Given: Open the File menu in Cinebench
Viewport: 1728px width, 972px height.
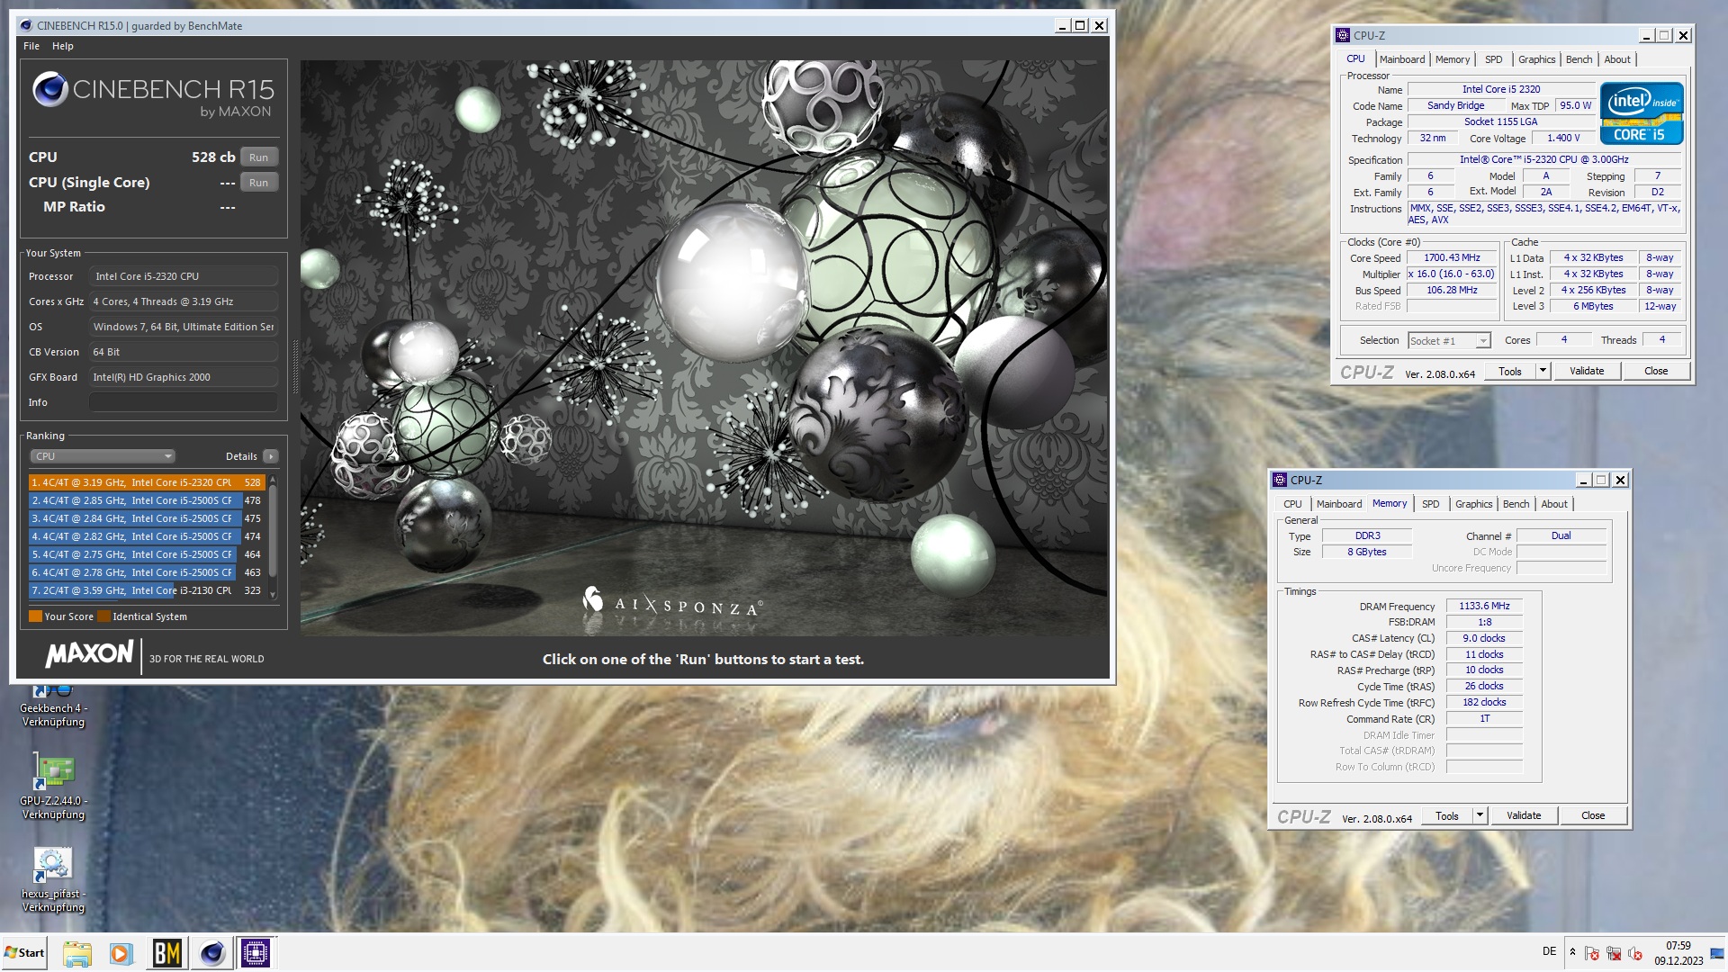Looking at the screenshot, I should coord(31,46).
